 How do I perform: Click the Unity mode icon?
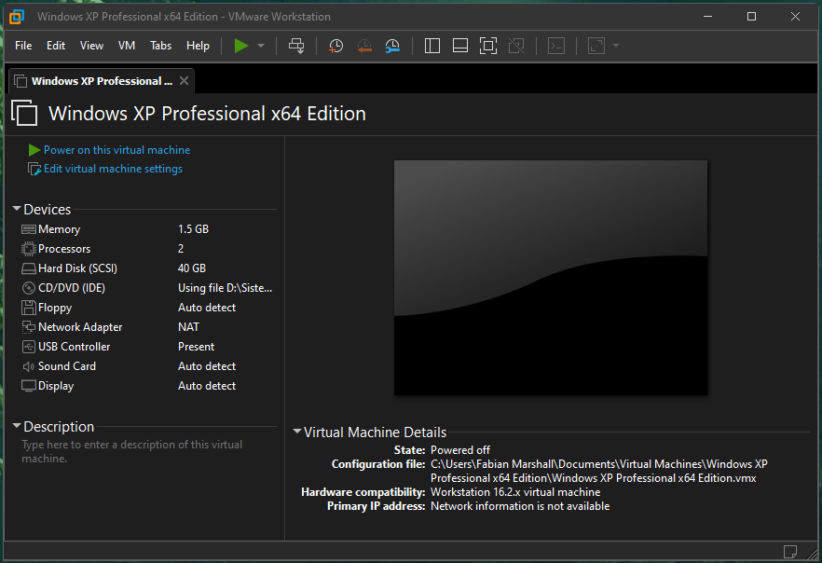pyautogui.click(x=516, y=46)
